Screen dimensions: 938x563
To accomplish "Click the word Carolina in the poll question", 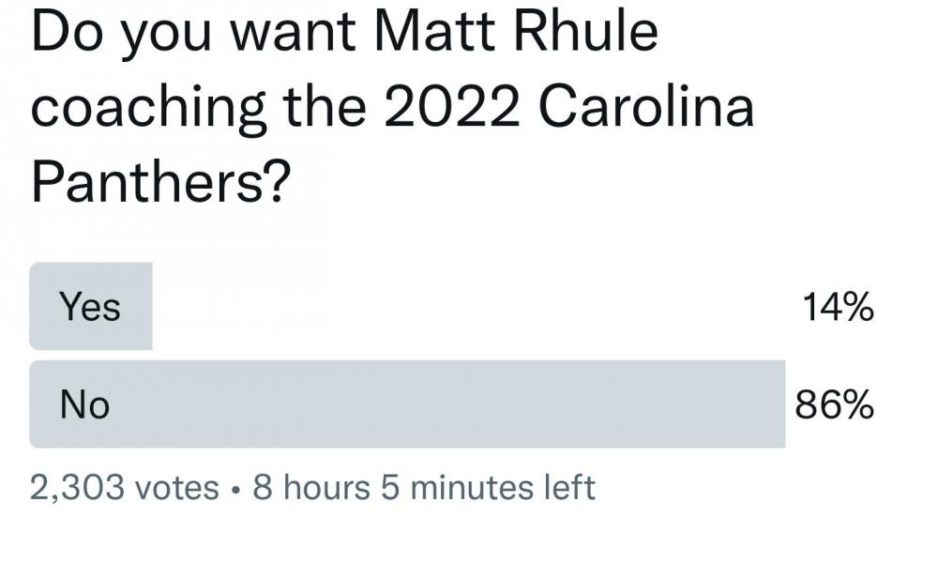I will point(645,106).
